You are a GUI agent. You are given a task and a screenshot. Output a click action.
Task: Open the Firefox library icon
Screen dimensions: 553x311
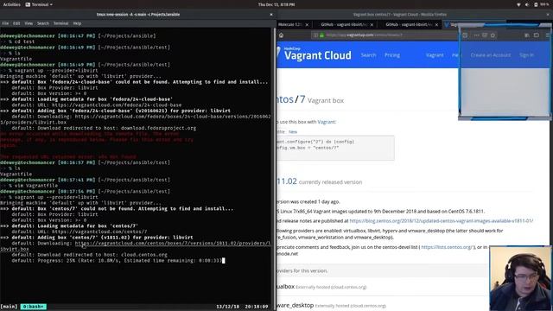coord(526,35)
